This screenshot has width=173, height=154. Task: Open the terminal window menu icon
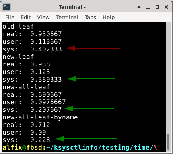[x=6, y=7]
